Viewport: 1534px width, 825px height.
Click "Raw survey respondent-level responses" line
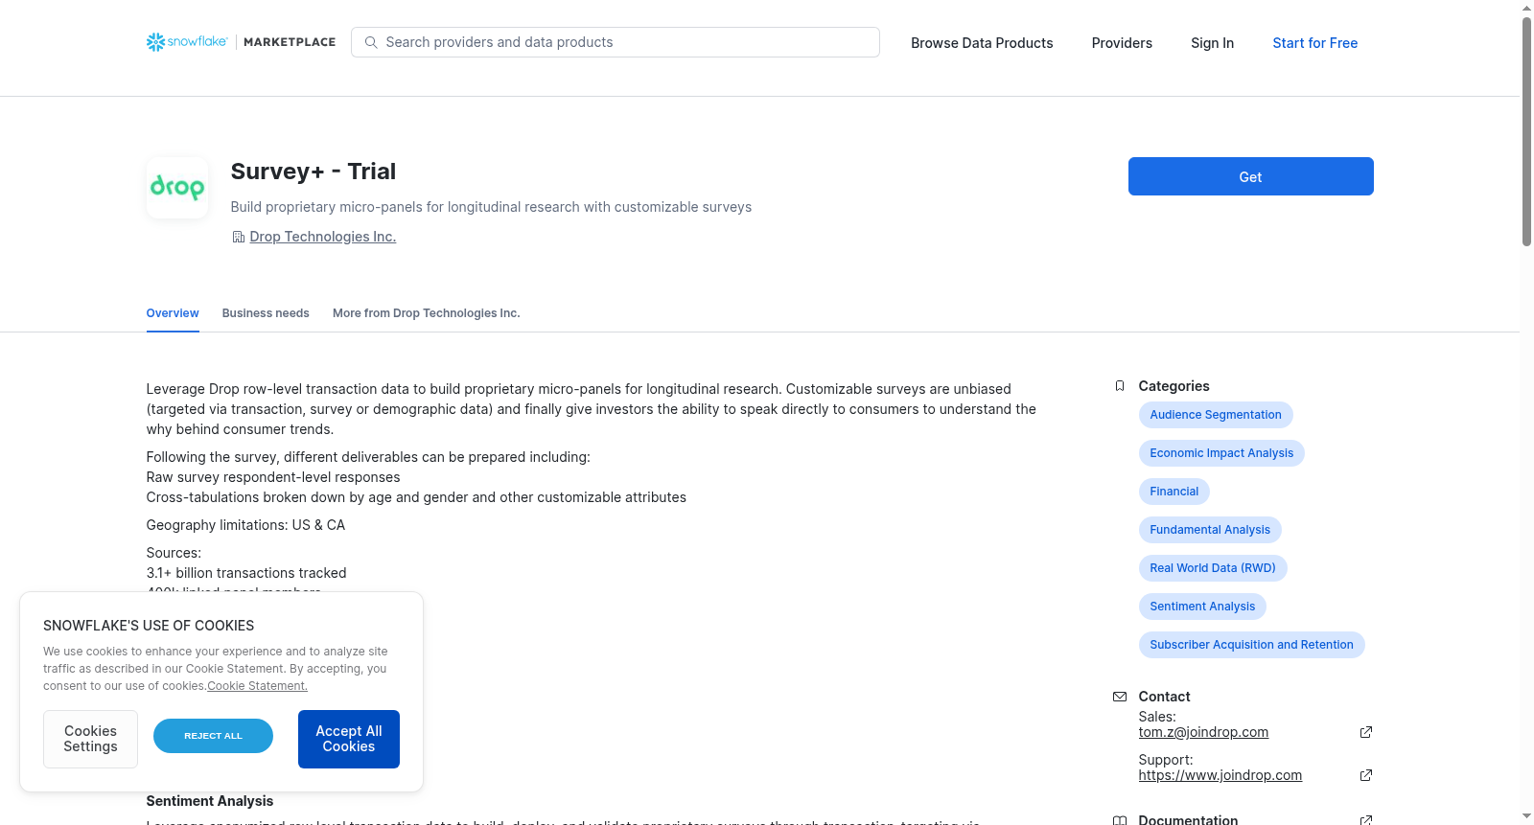(273, 477)
